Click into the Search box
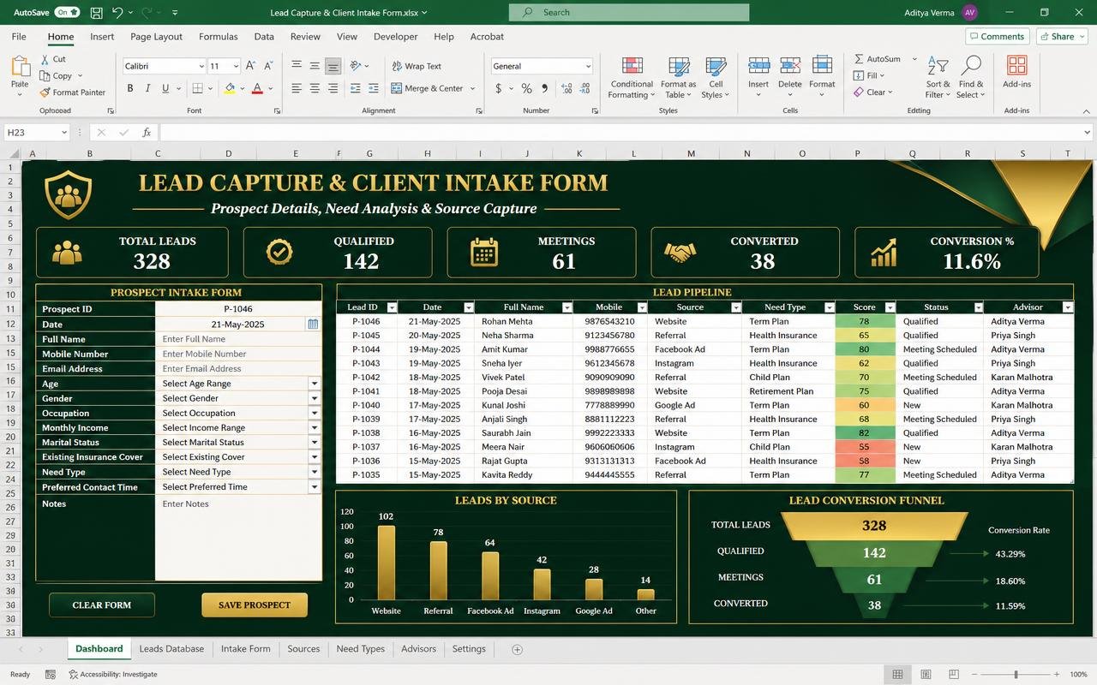The width and height of the screenshot is (1097, 685). [x=629, y=12]
